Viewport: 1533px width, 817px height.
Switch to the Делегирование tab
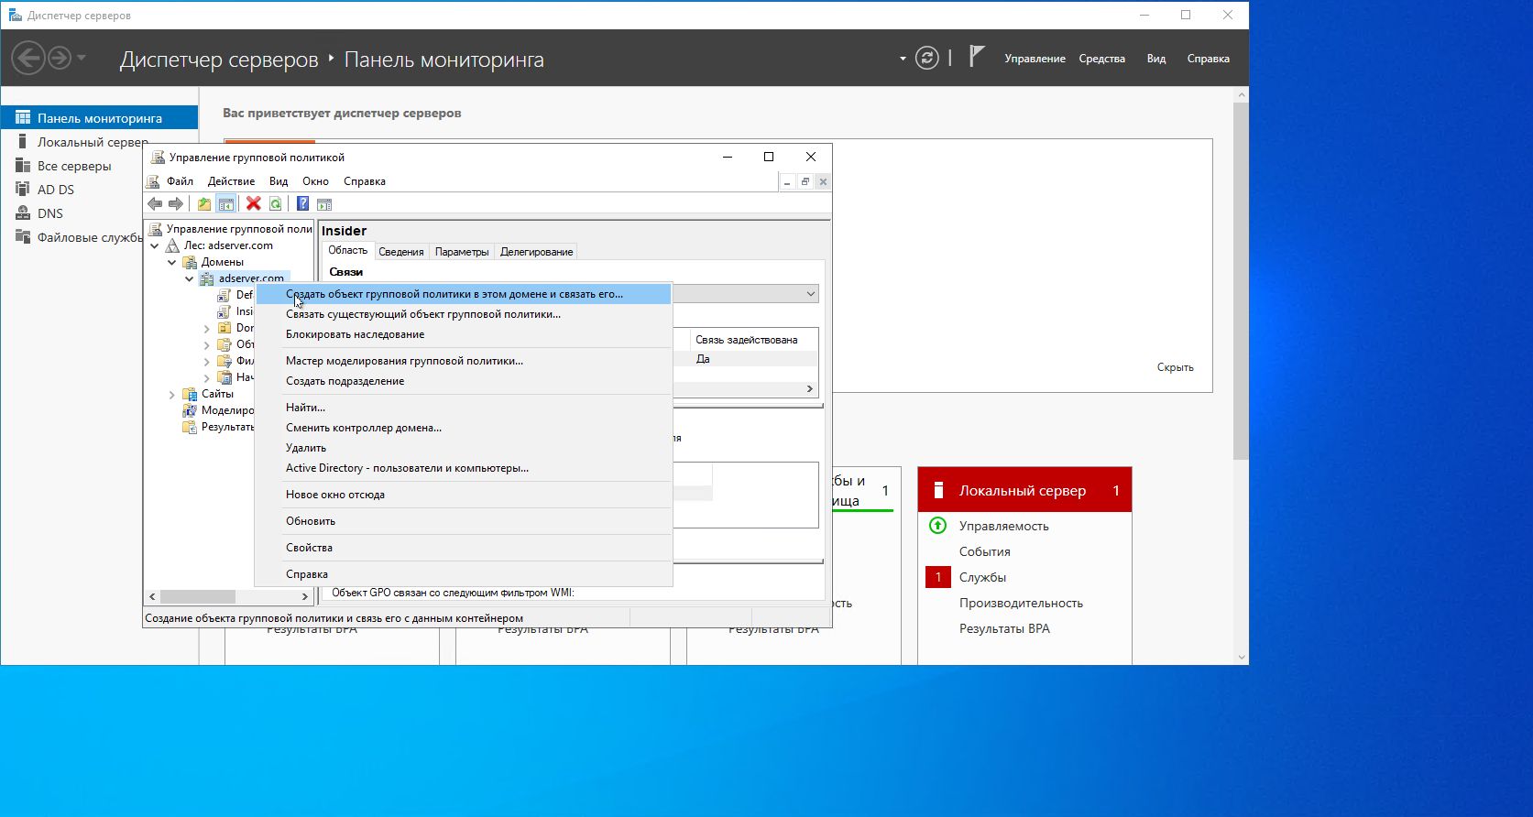click(536, 252)
